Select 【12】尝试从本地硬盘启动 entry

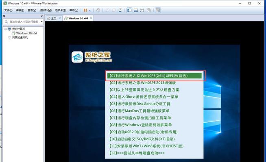(137, 153)
